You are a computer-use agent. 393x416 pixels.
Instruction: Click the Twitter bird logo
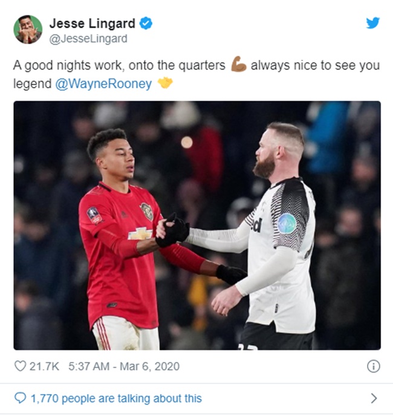tap(373, 23)
